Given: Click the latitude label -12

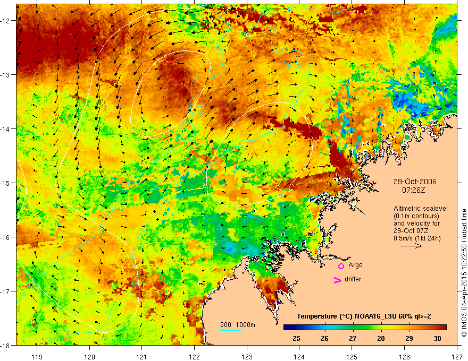Looking at the screenshot, I should point(6,21).
